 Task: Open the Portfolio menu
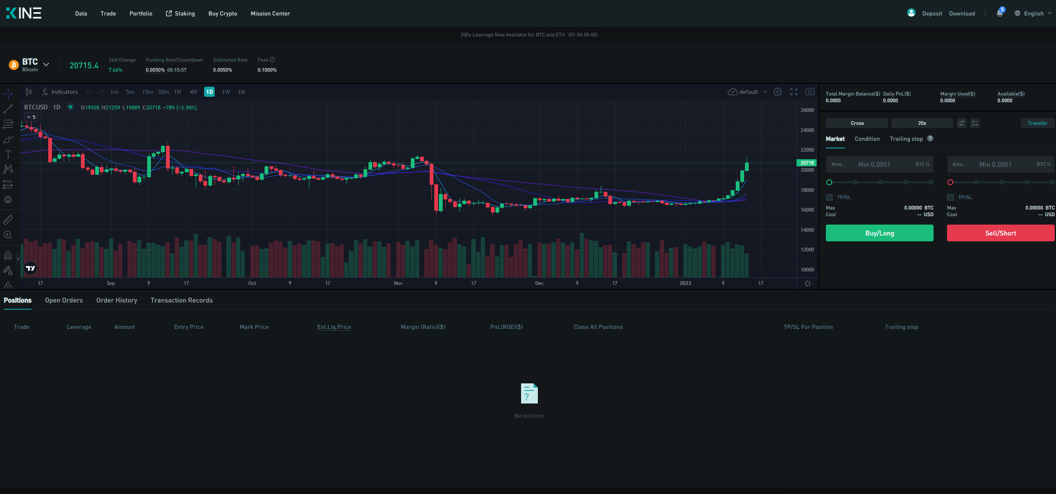tap(141, 13)
